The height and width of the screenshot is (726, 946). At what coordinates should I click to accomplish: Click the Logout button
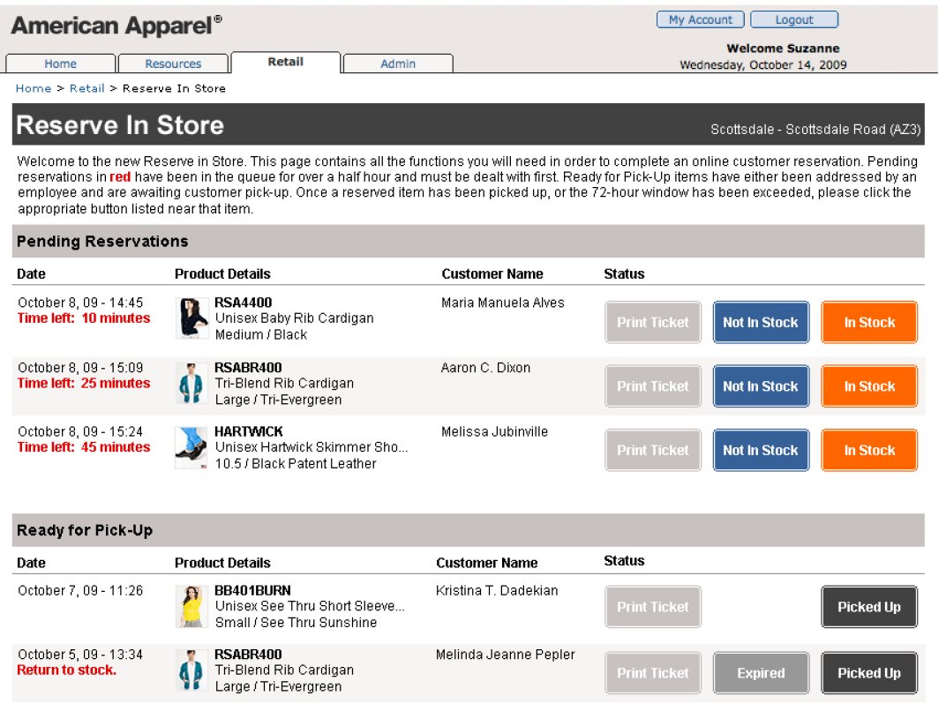tap(794, 20)
